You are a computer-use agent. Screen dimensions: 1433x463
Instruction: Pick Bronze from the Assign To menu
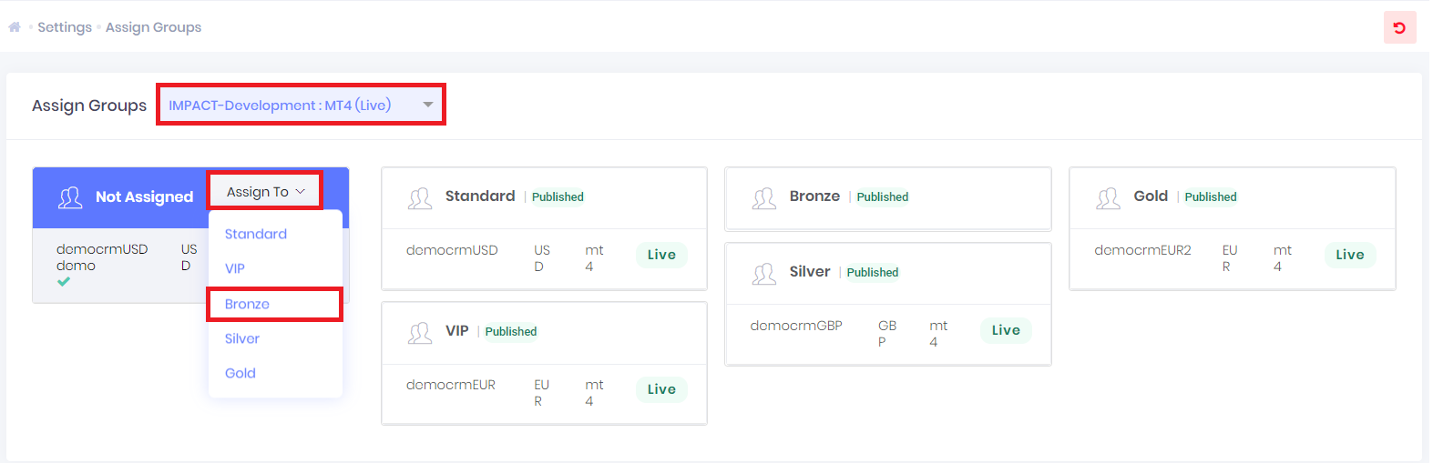coord(248,304)
